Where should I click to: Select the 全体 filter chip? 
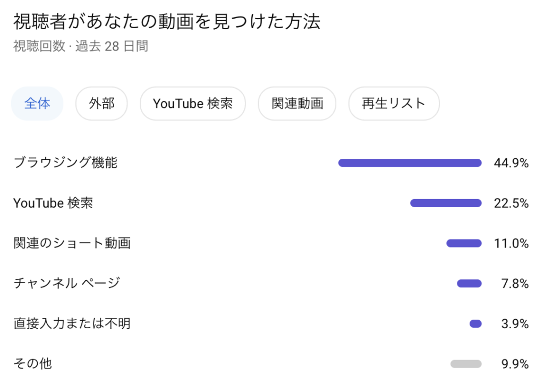[x=37, y=104]
